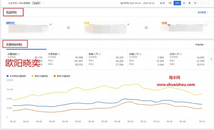Go to previous date period arrow

201,3
